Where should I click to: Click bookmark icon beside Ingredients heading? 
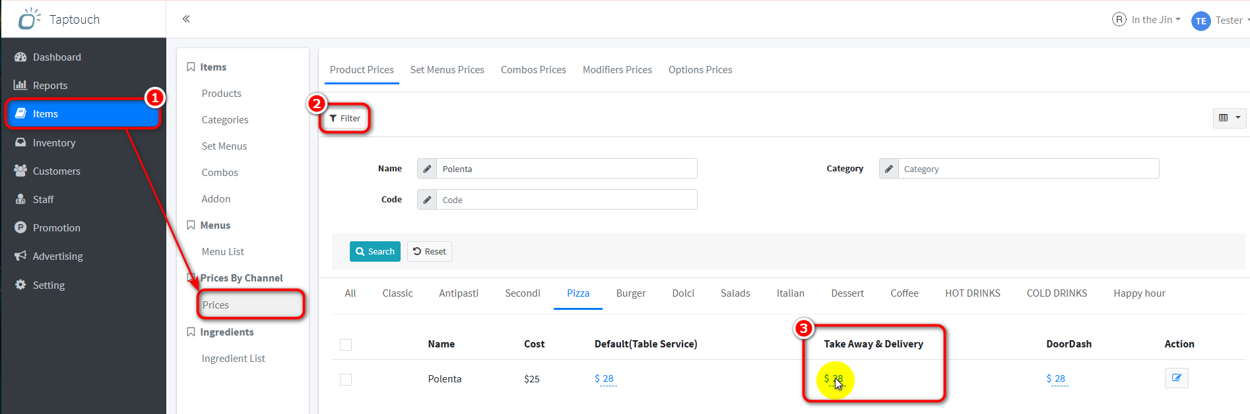(x=191, y=332)
